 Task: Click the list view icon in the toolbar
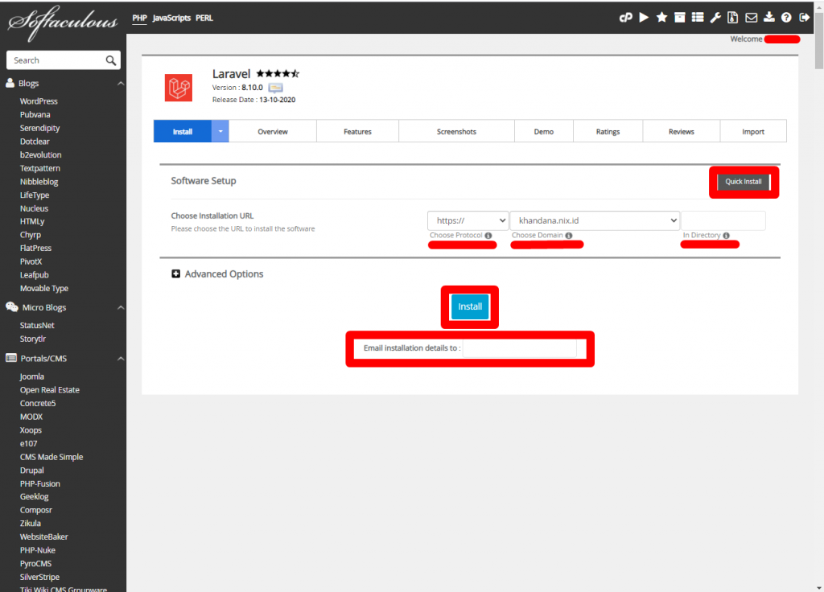698,17
